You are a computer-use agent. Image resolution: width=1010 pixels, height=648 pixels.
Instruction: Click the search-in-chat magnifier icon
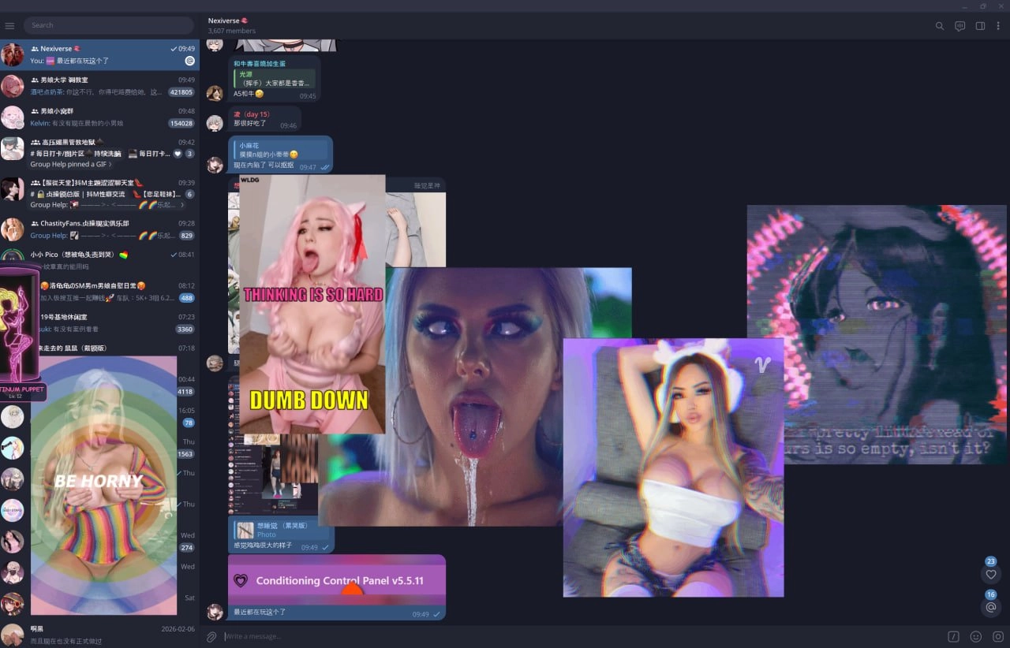pyautogui.click(x=939, y=26)
